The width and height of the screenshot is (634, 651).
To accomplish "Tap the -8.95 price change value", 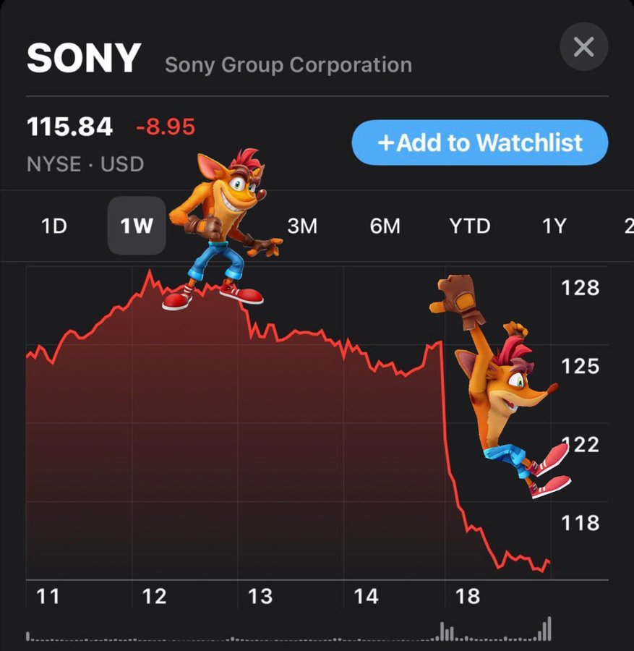I will (166, 127).
